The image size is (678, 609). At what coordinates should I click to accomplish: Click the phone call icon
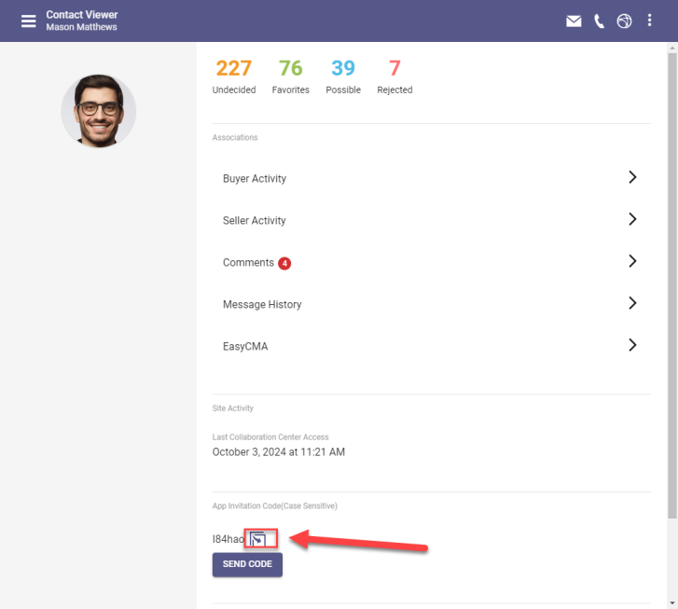point(599,21)
